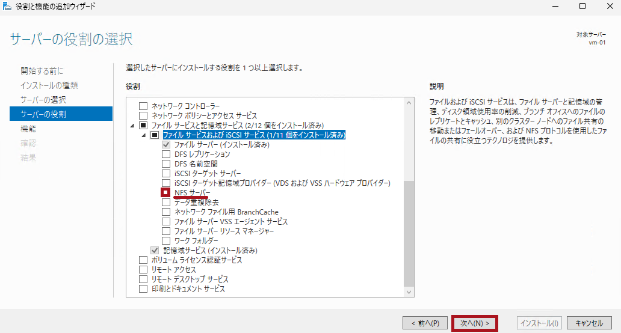
Task: Go to the インストールの種類 step
Action: coord(49,85)
